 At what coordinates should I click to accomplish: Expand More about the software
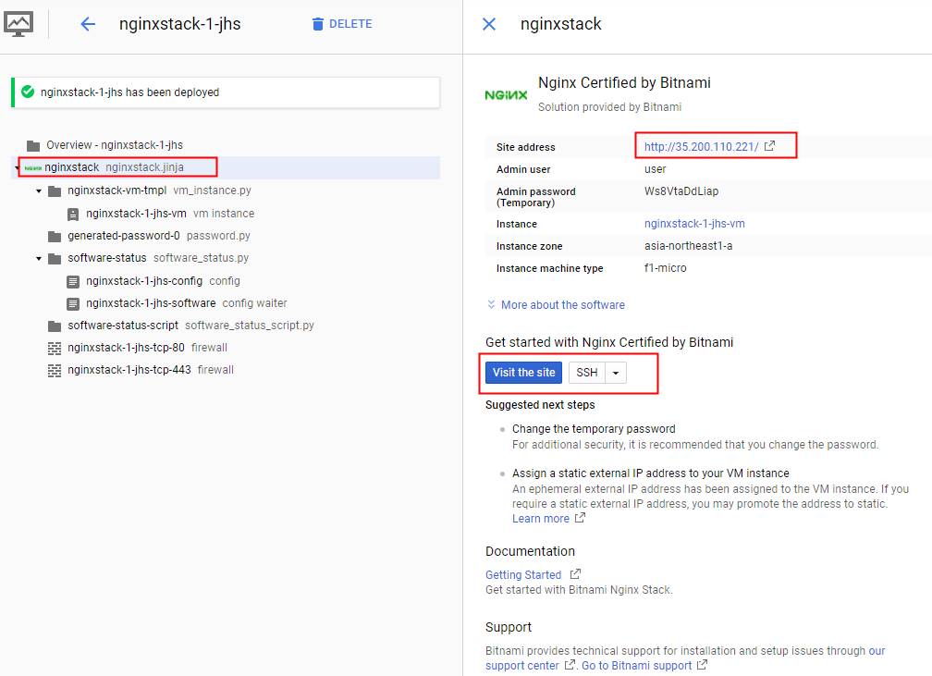[x=563, y=305]
